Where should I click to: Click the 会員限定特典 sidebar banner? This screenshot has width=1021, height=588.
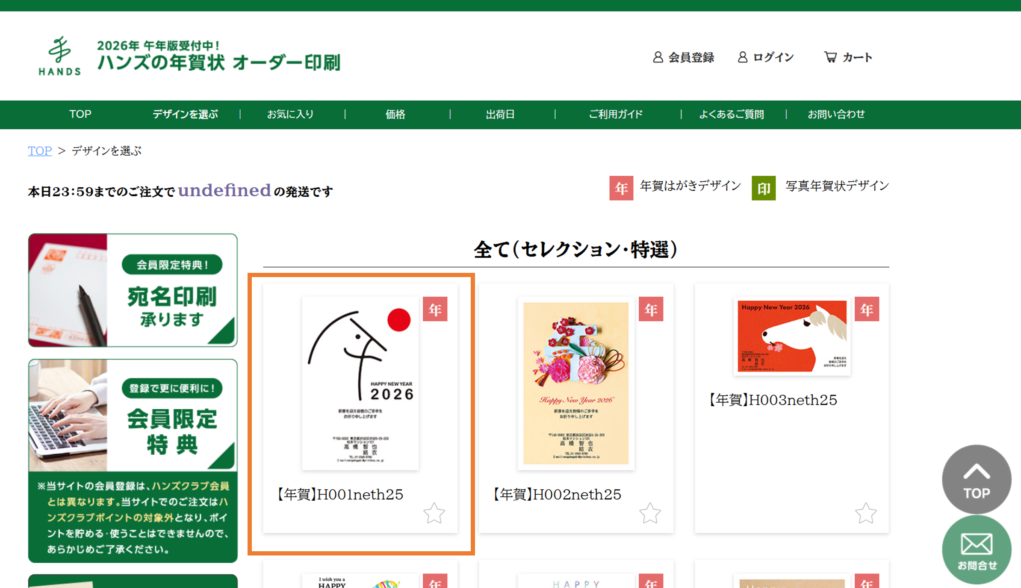[x=133, y=415]
